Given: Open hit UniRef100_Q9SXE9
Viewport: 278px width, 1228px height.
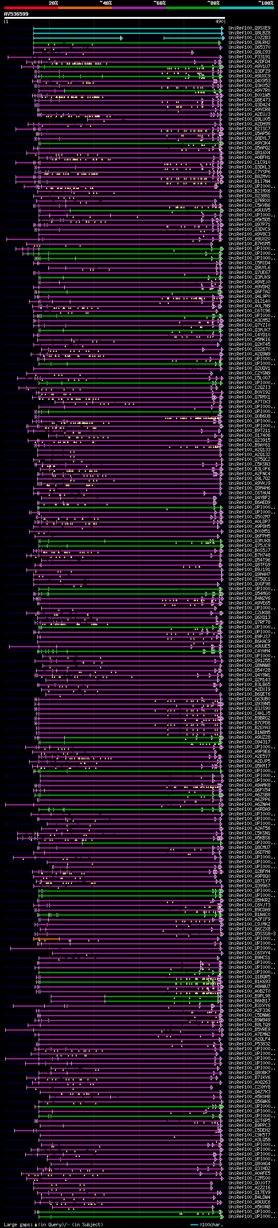Looking at the screenshot, I should [x=249, y=28].
